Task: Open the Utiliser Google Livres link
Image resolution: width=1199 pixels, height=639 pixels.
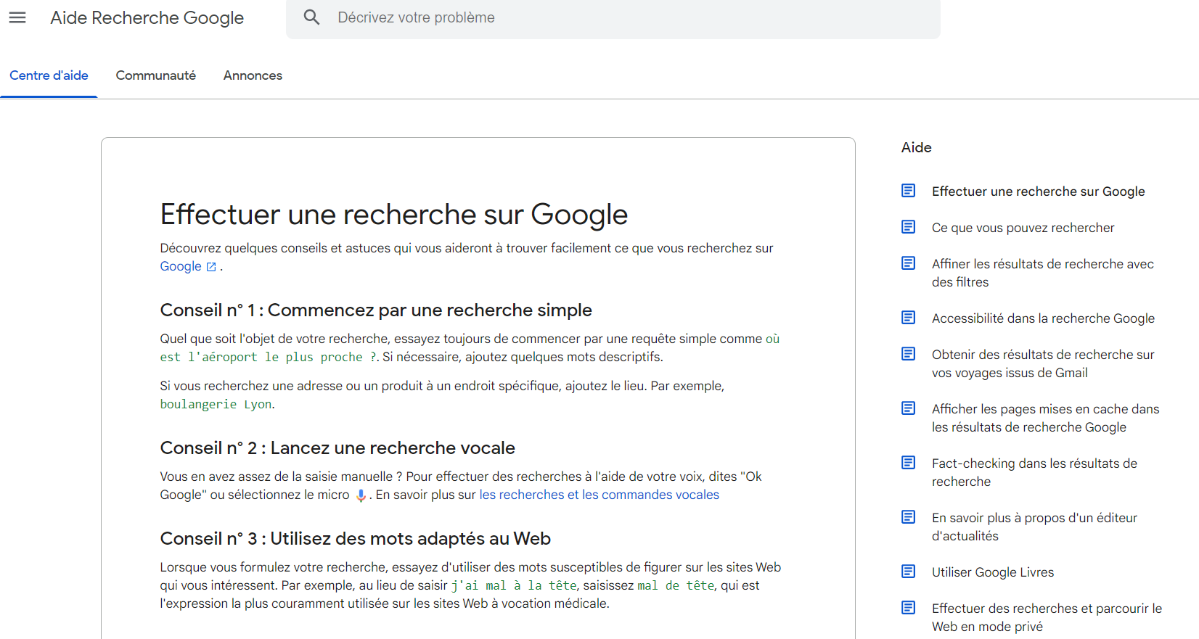Action: 993,572
